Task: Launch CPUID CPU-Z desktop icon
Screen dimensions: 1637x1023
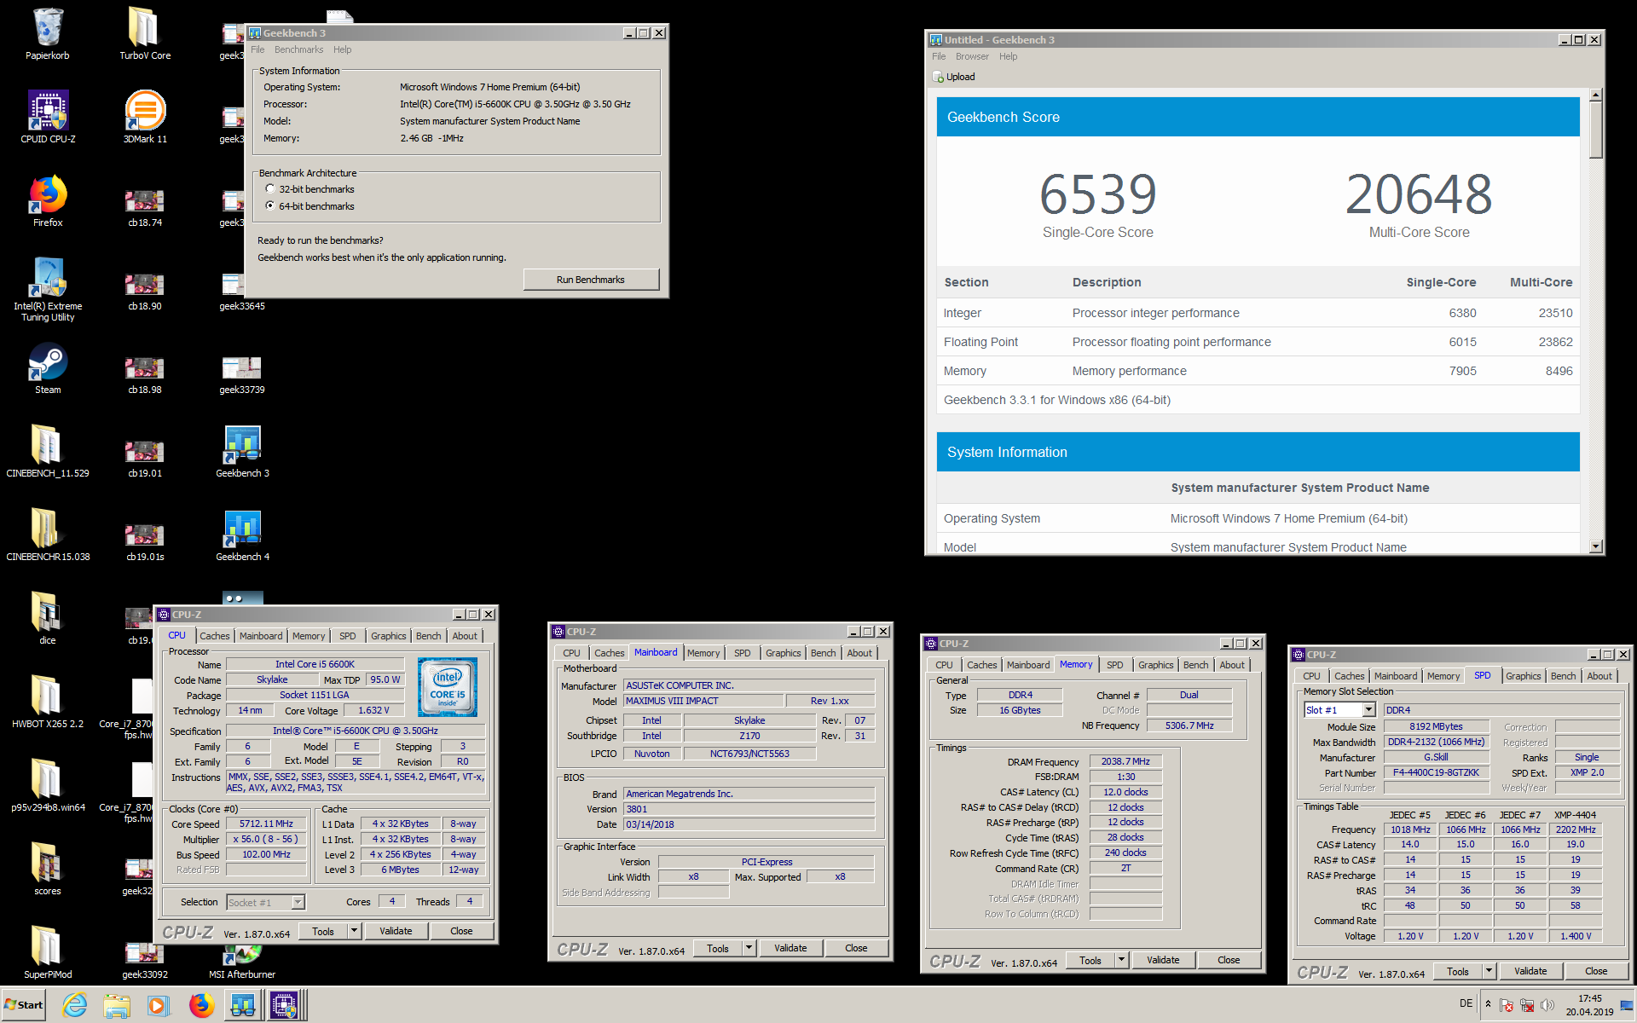Action: (48, 118)
